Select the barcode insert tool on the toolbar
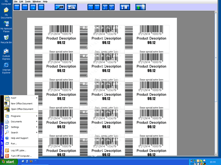The height and width of the screenshot is (165, 221). (59, 7)
